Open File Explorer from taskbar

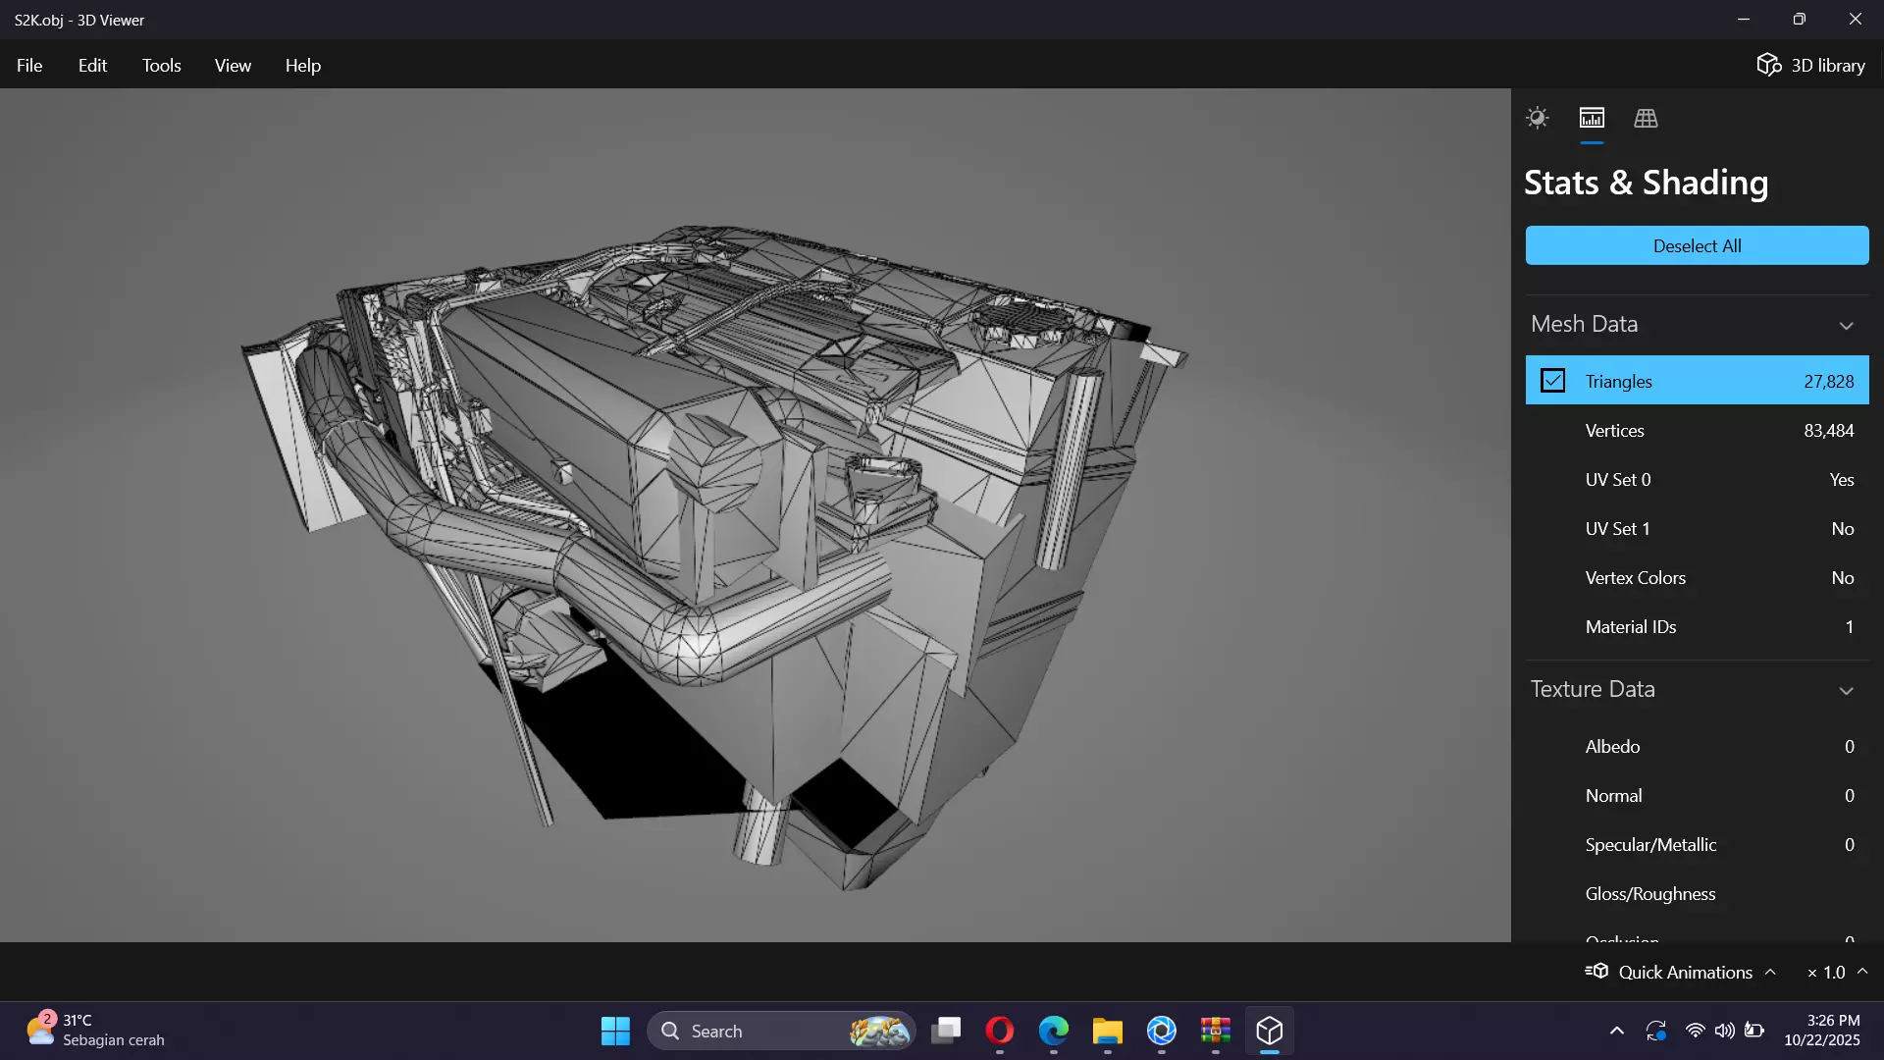pos(1108,1031)
